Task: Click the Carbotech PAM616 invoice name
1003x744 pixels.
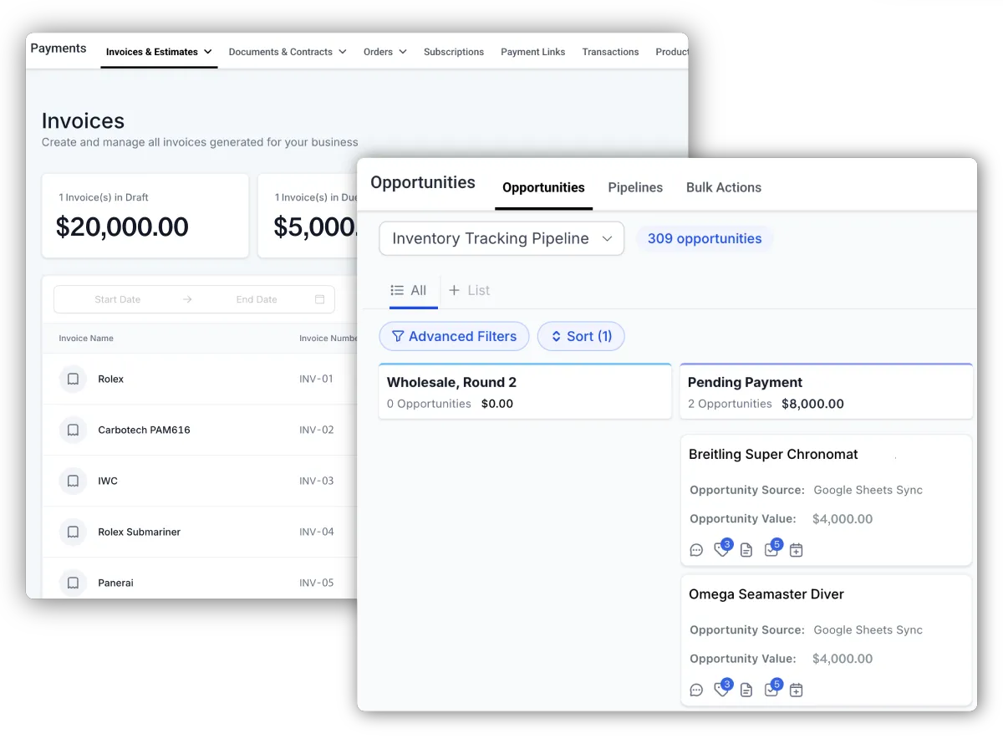Action: (144, 431)
